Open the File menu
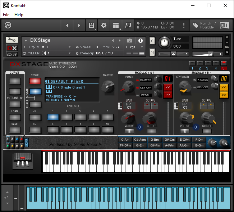Image resolution: width=234 pixels, height=212 pixels. (6, 15)
